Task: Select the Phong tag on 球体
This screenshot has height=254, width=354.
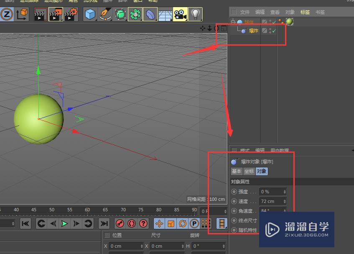Action: 281,22
